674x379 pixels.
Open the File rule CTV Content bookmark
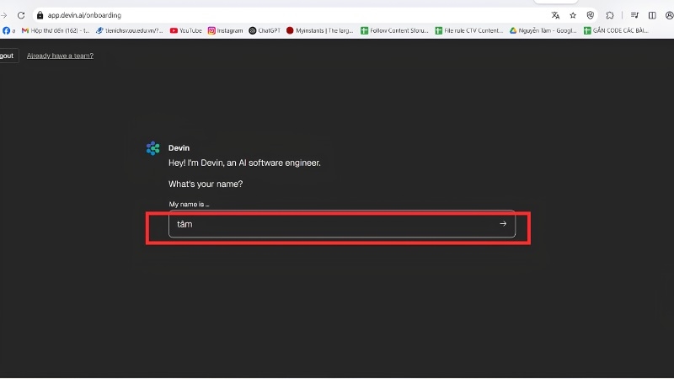[469, 30]
